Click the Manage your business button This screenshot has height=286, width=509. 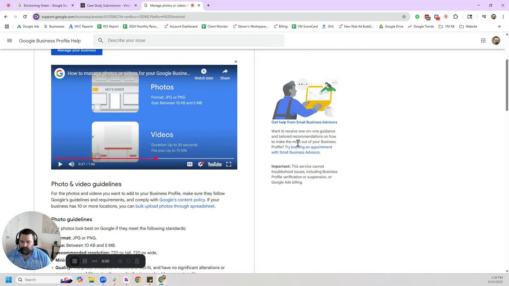click(77, 50)
